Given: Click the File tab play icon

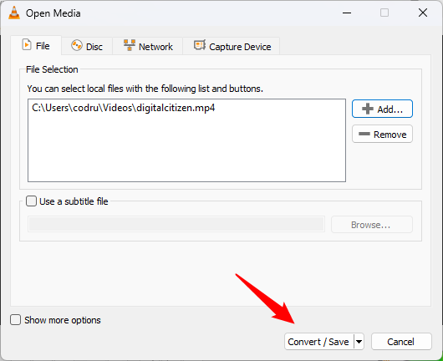Looking at the screenshot, I should pyautogui.click(x=27, y=45).
